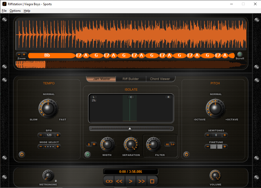Start playback with the play button
The image size is (261, 188).
(x=130, y=181)
